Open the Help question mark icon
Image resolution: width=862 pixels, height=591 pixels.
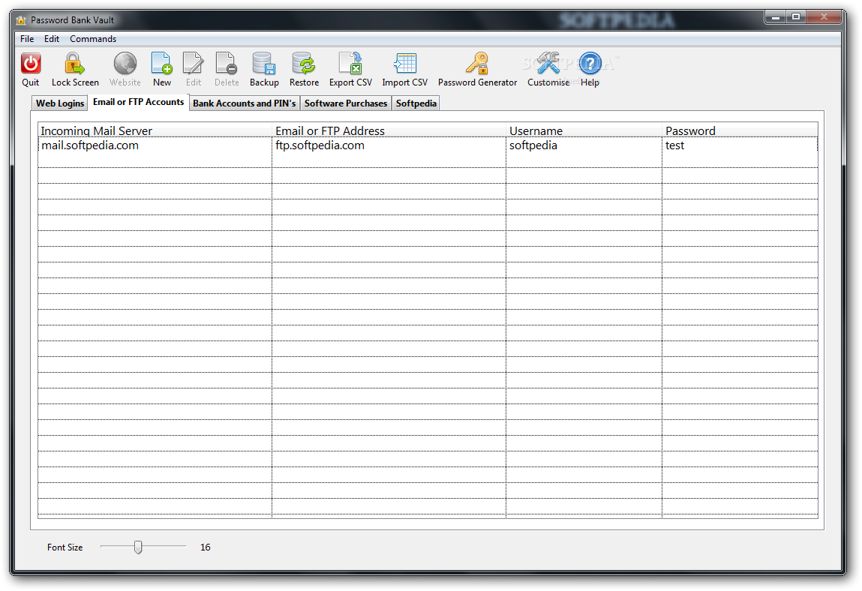pos(590,63)
